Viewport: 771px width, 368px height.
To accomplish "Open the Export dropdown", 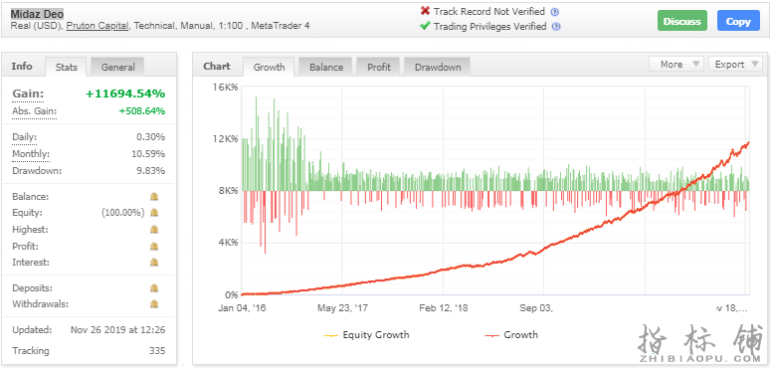I will click(x=735, y=65).
